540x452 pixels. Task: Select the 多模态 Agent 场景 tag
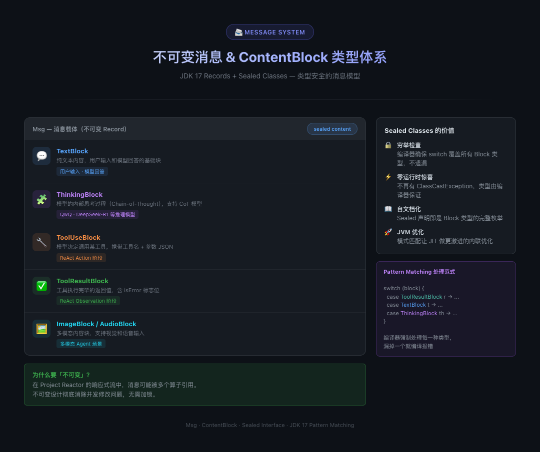(x=81, y=344)
